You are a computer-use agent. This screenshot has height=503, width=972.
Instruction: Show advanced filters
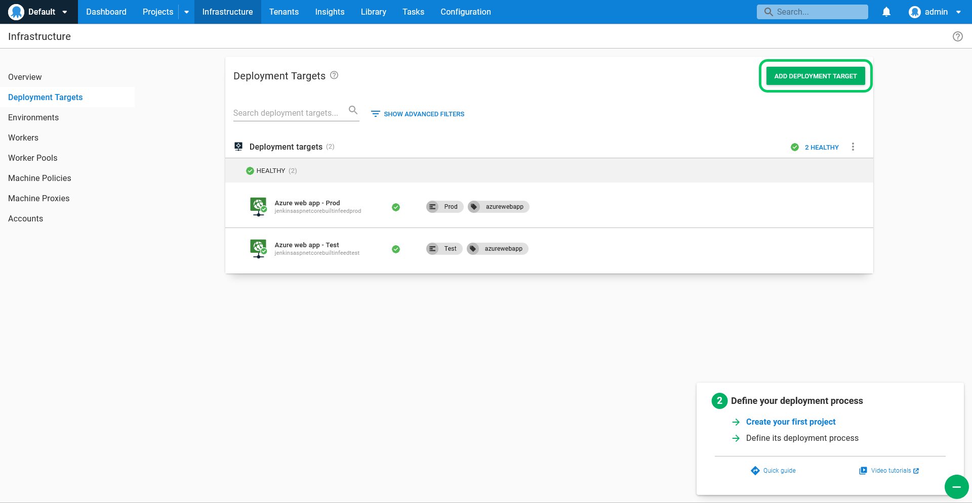[418, 114]
